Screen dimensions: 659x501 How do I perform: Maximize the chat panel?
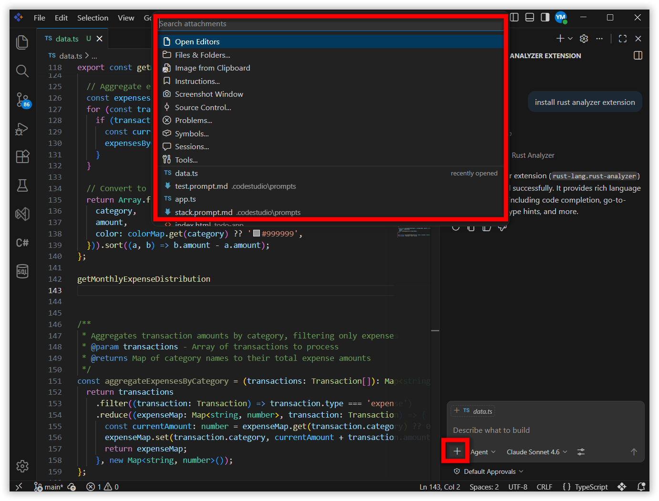point(623,39)
